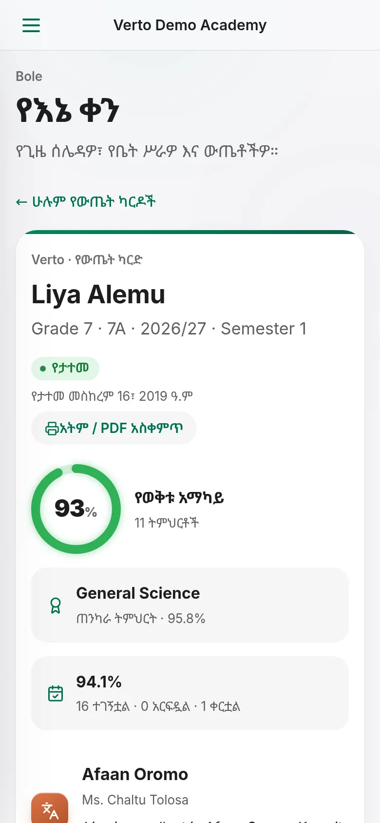This screenshot has width=380, height=823.
Task: Click the green dot in የታተመ badge
Action: [43, 369]
